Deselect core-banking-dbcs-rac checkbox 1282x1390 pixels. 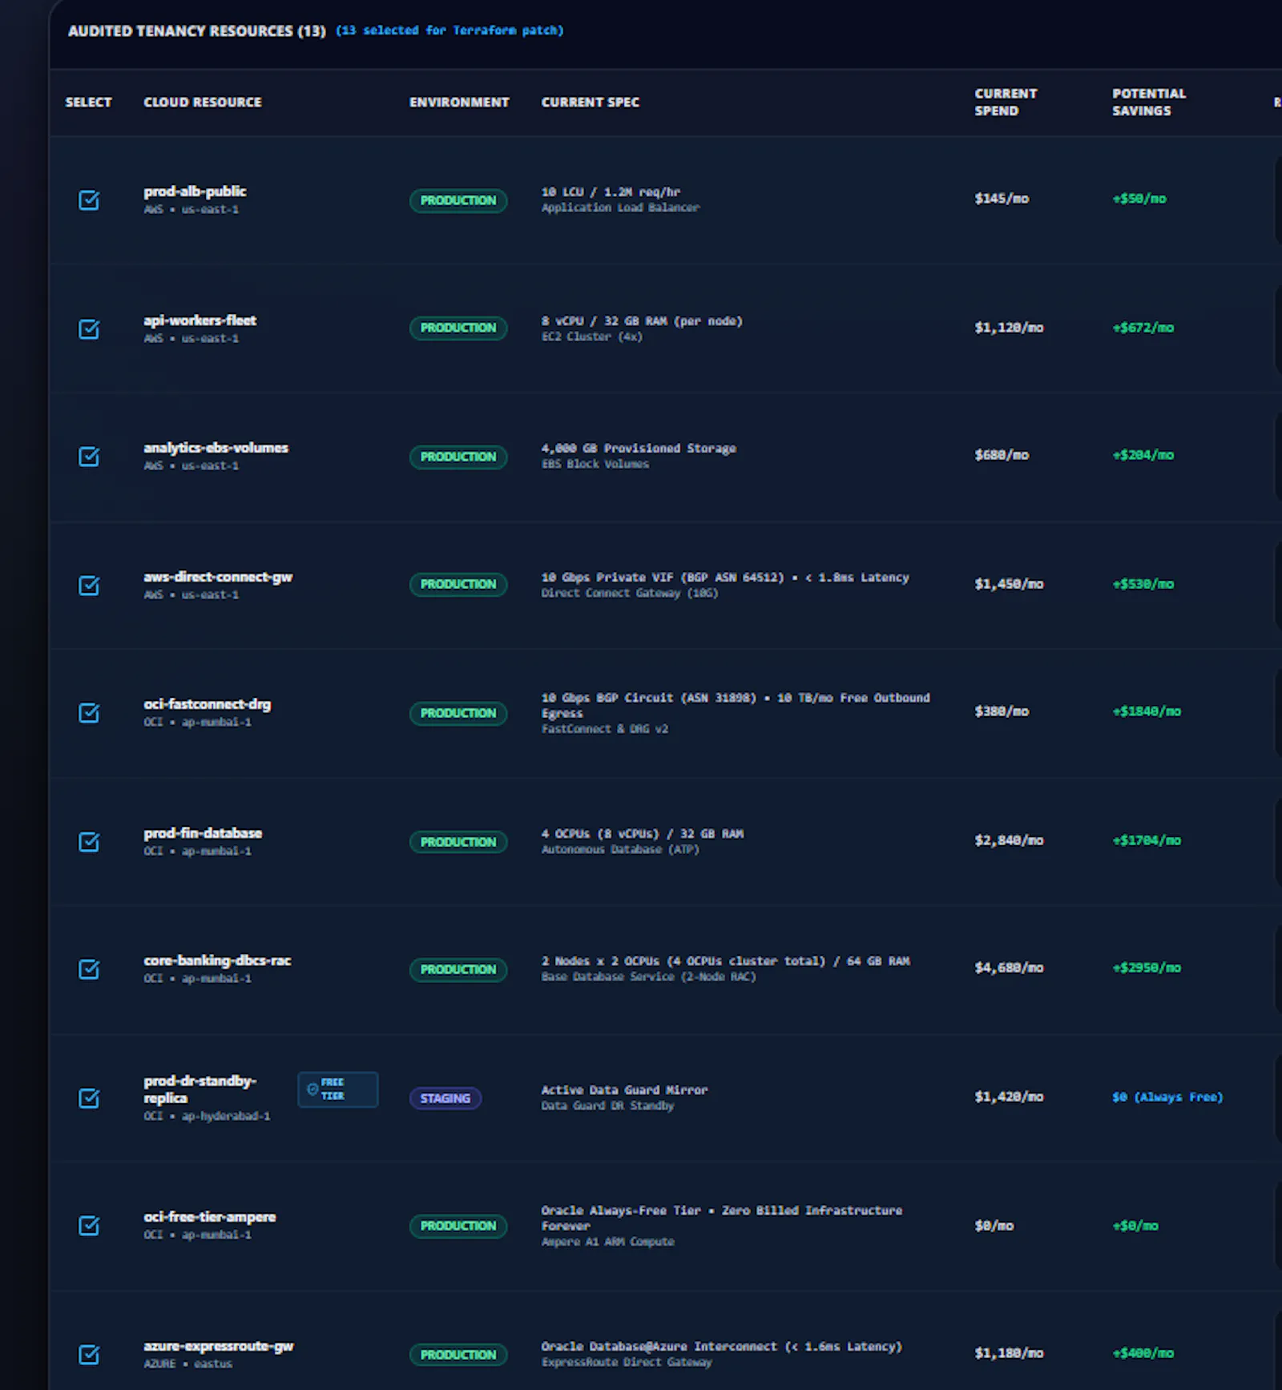[89, 969]
